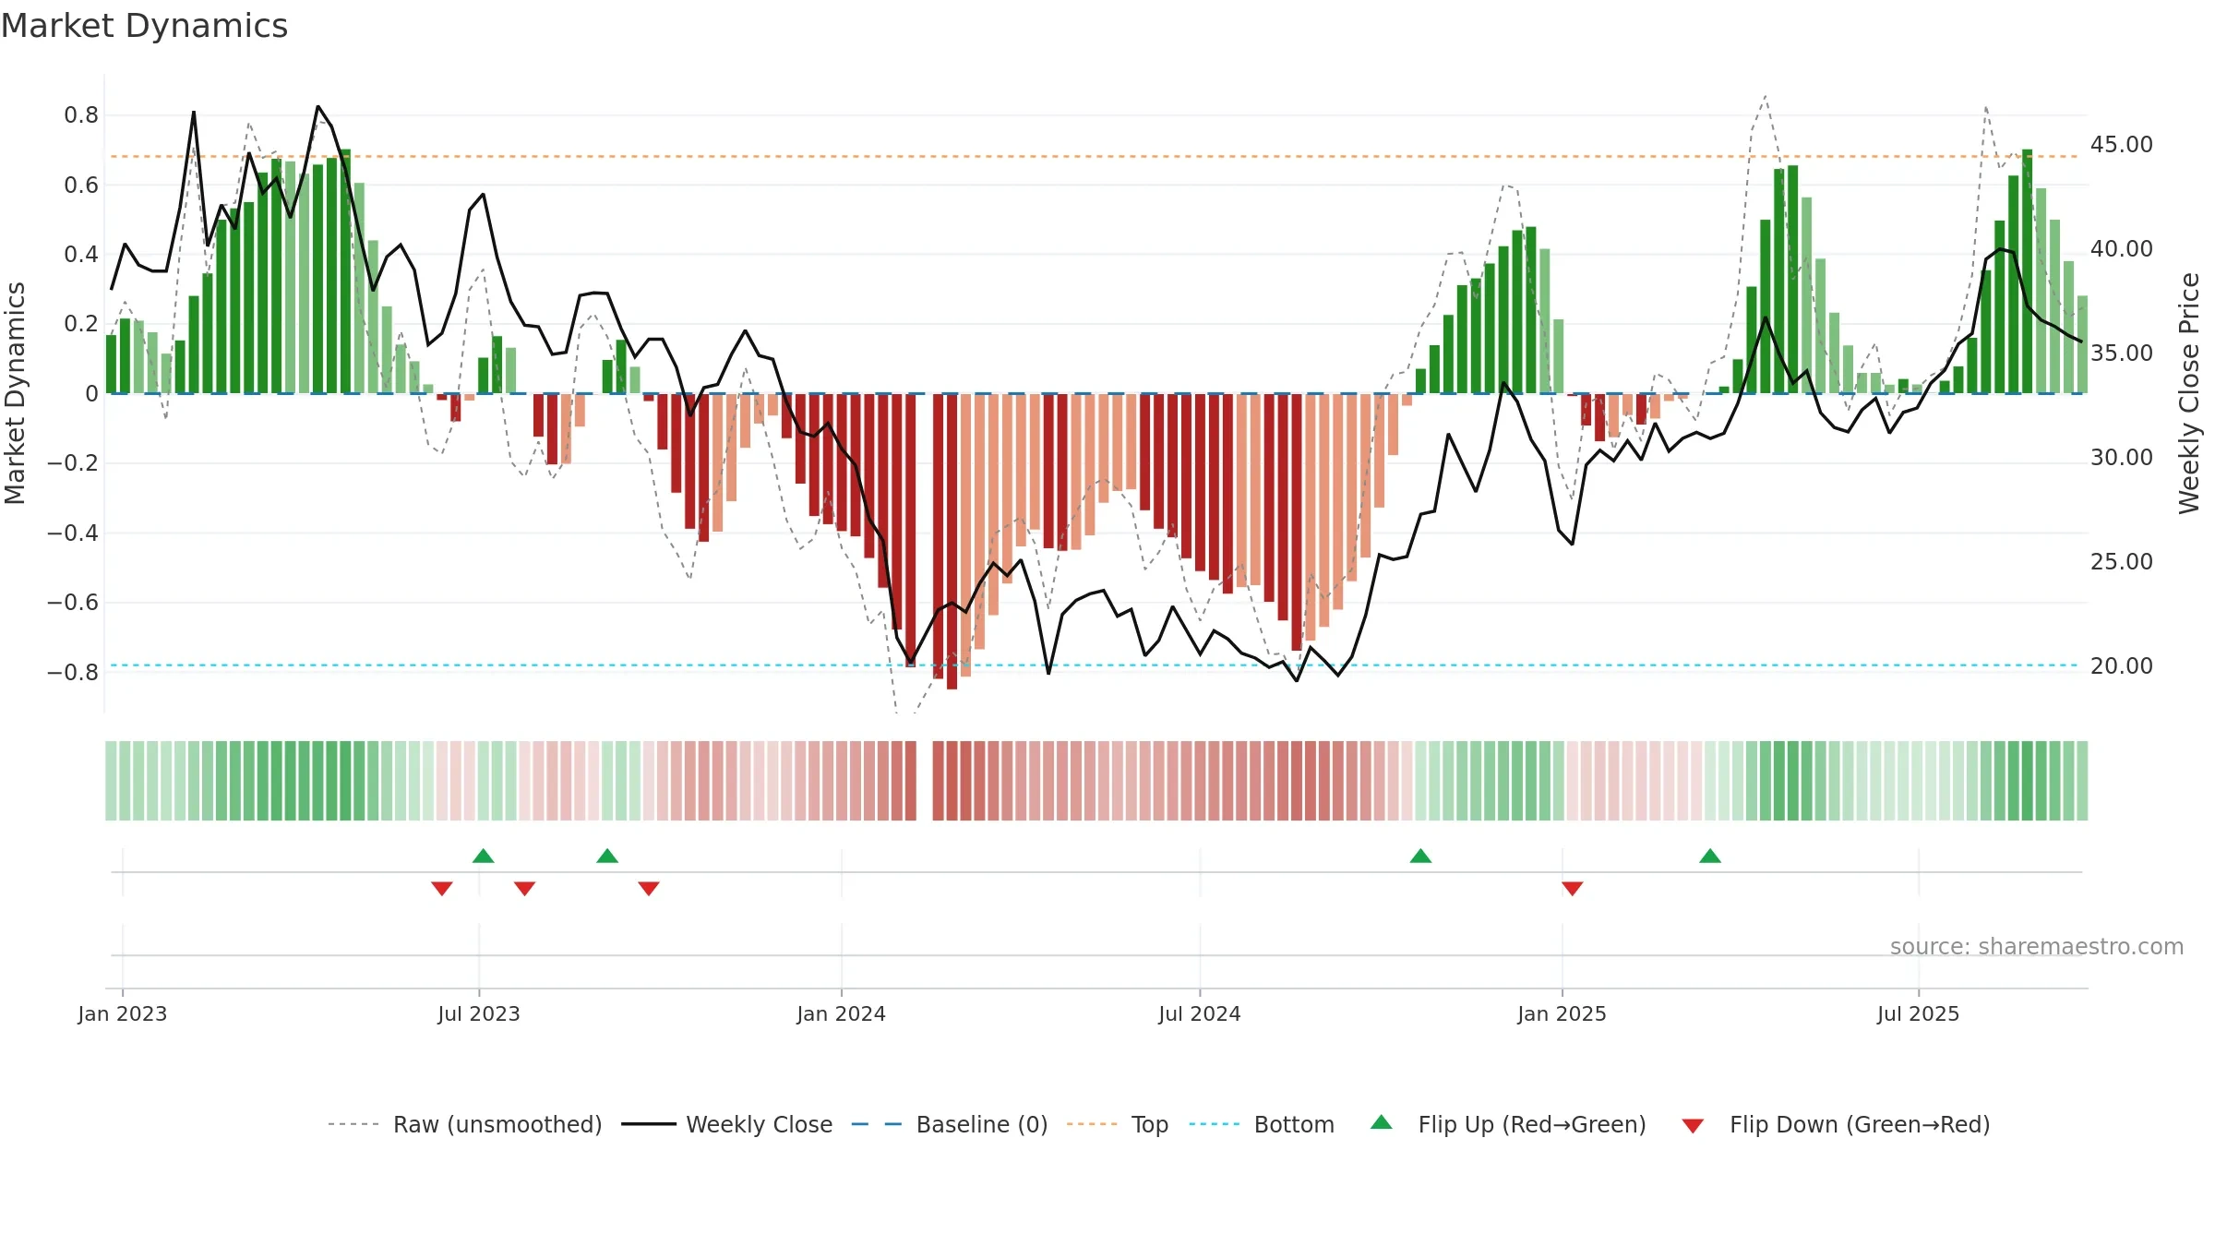Image resolution: width=2215 pixels, height=1246 pixels.
Task: Select the green flip-up marker near Sep 2023
Action: tap(607, 856)
